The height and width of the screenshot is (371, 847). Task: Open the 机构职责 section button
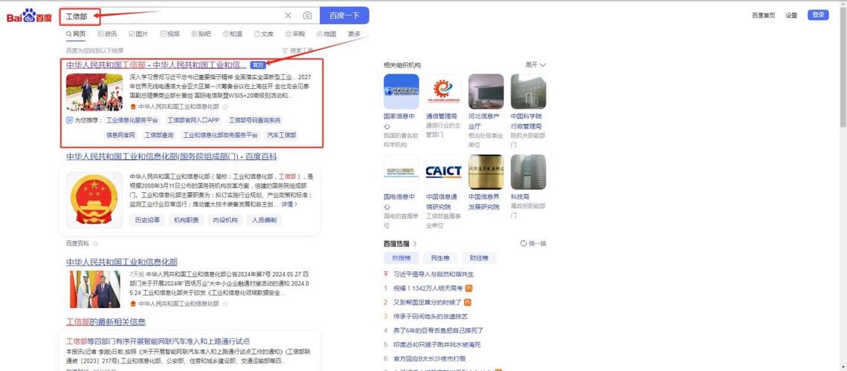click(x=187, y=220)
